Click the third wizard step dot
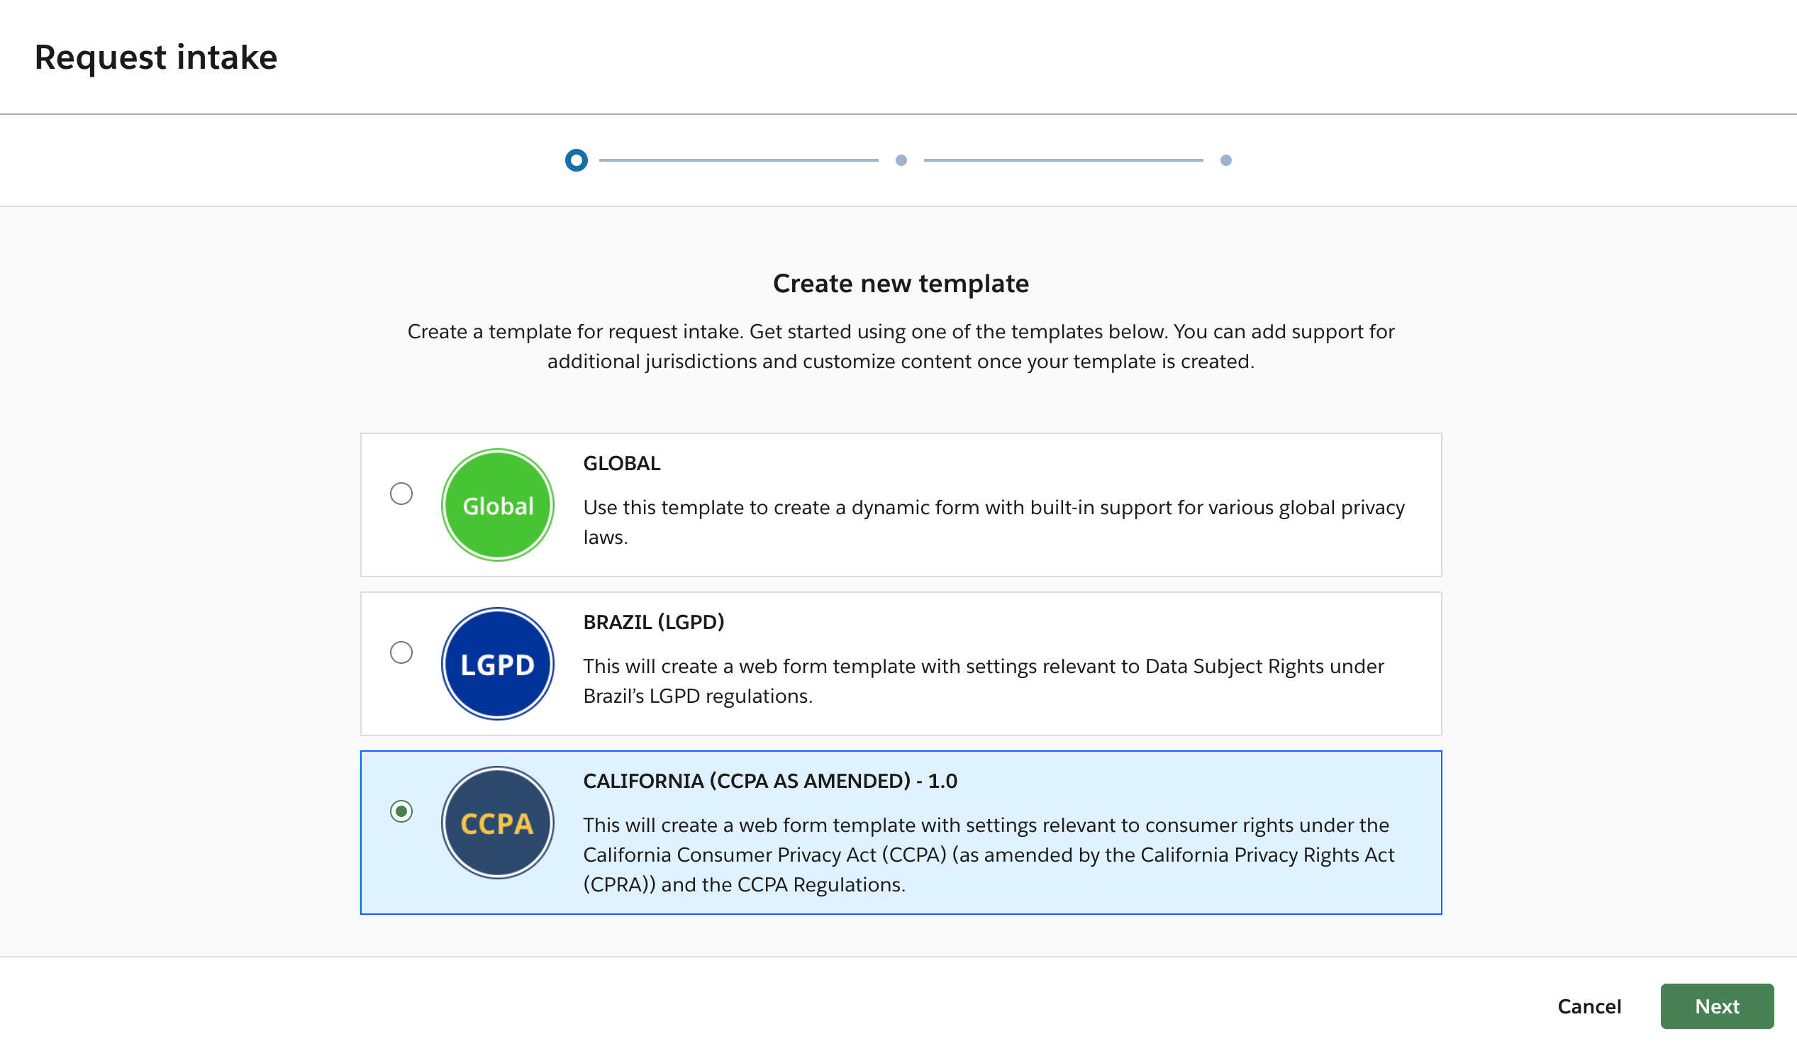Screen dimensions: 1797x1051 point(1225,160)
